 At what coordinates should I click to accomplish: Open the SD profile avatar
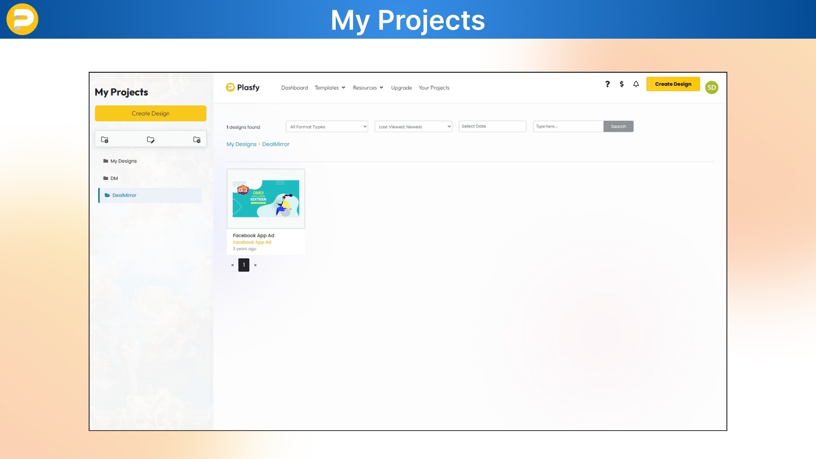coord(711,87)
